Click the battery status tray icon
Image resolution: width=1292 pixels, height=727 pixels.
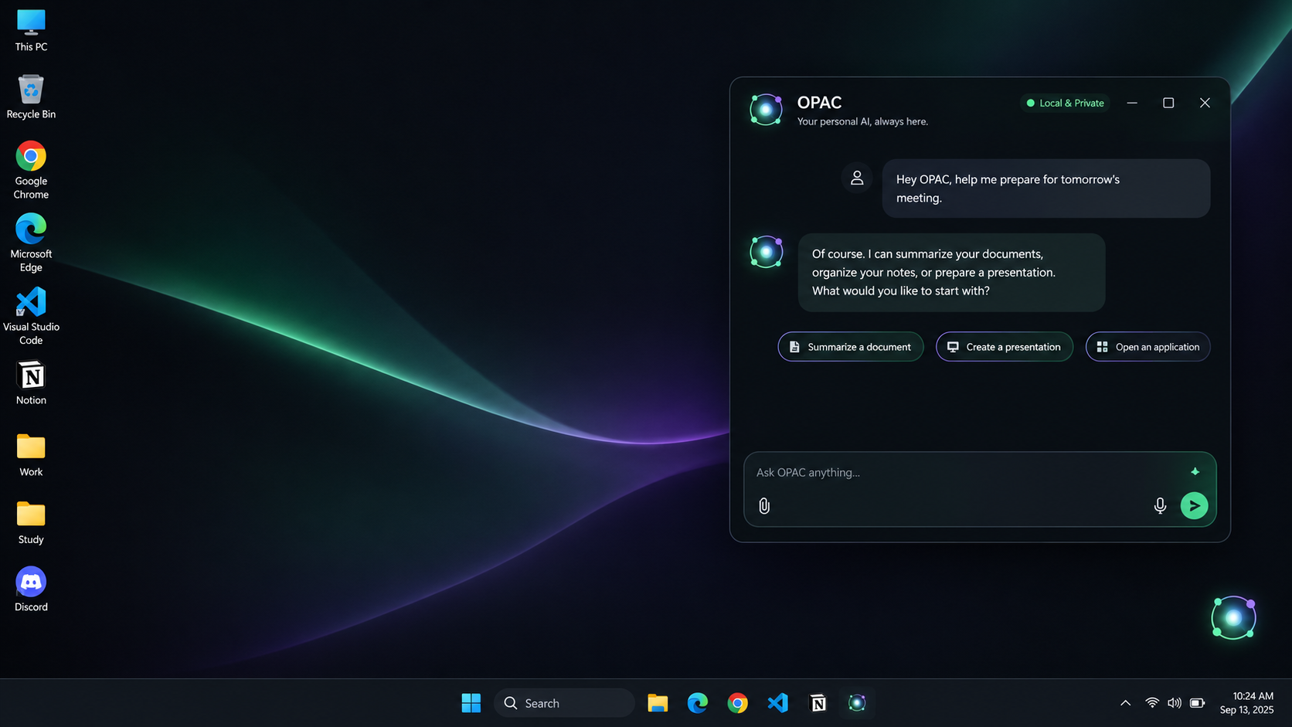(x=1197, y=703)
